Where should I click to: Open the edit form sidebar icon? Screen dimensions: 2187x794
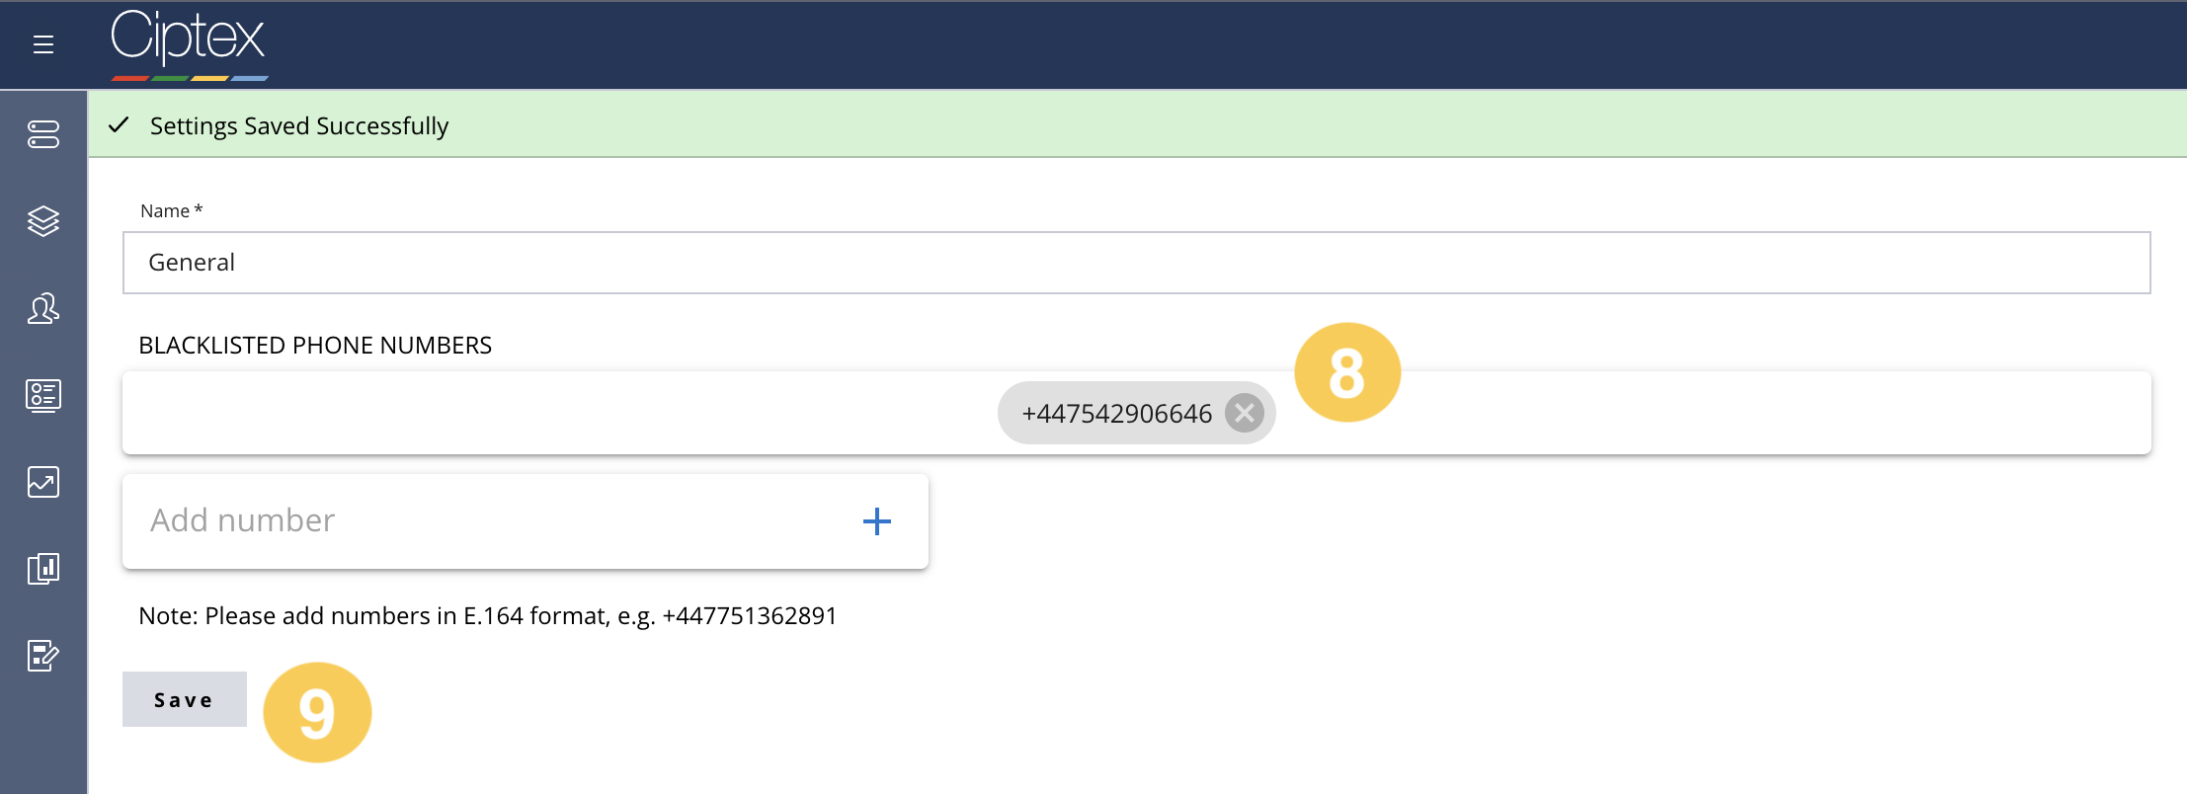tap(43, 656)
